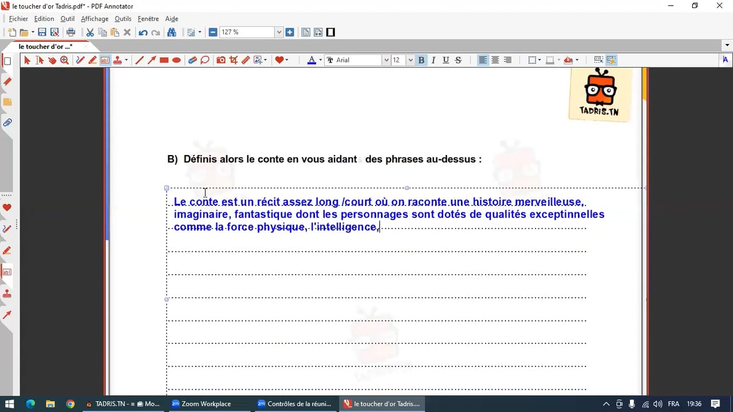Click the Undo button
Image resolution: width=733 pixels, height=412 pixels.
tap(143, 33)
